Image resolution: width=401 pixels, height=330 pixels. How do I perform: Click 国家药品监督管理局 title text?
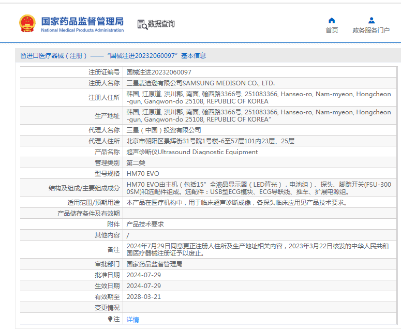click(82, 21)
